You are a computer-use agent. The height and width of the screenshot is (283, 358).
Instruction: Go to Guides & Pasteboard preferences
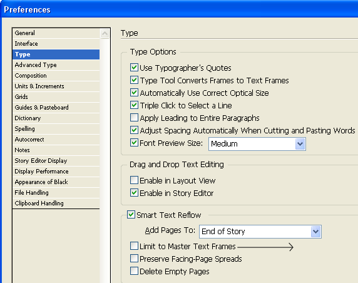(x=56, y=108)
